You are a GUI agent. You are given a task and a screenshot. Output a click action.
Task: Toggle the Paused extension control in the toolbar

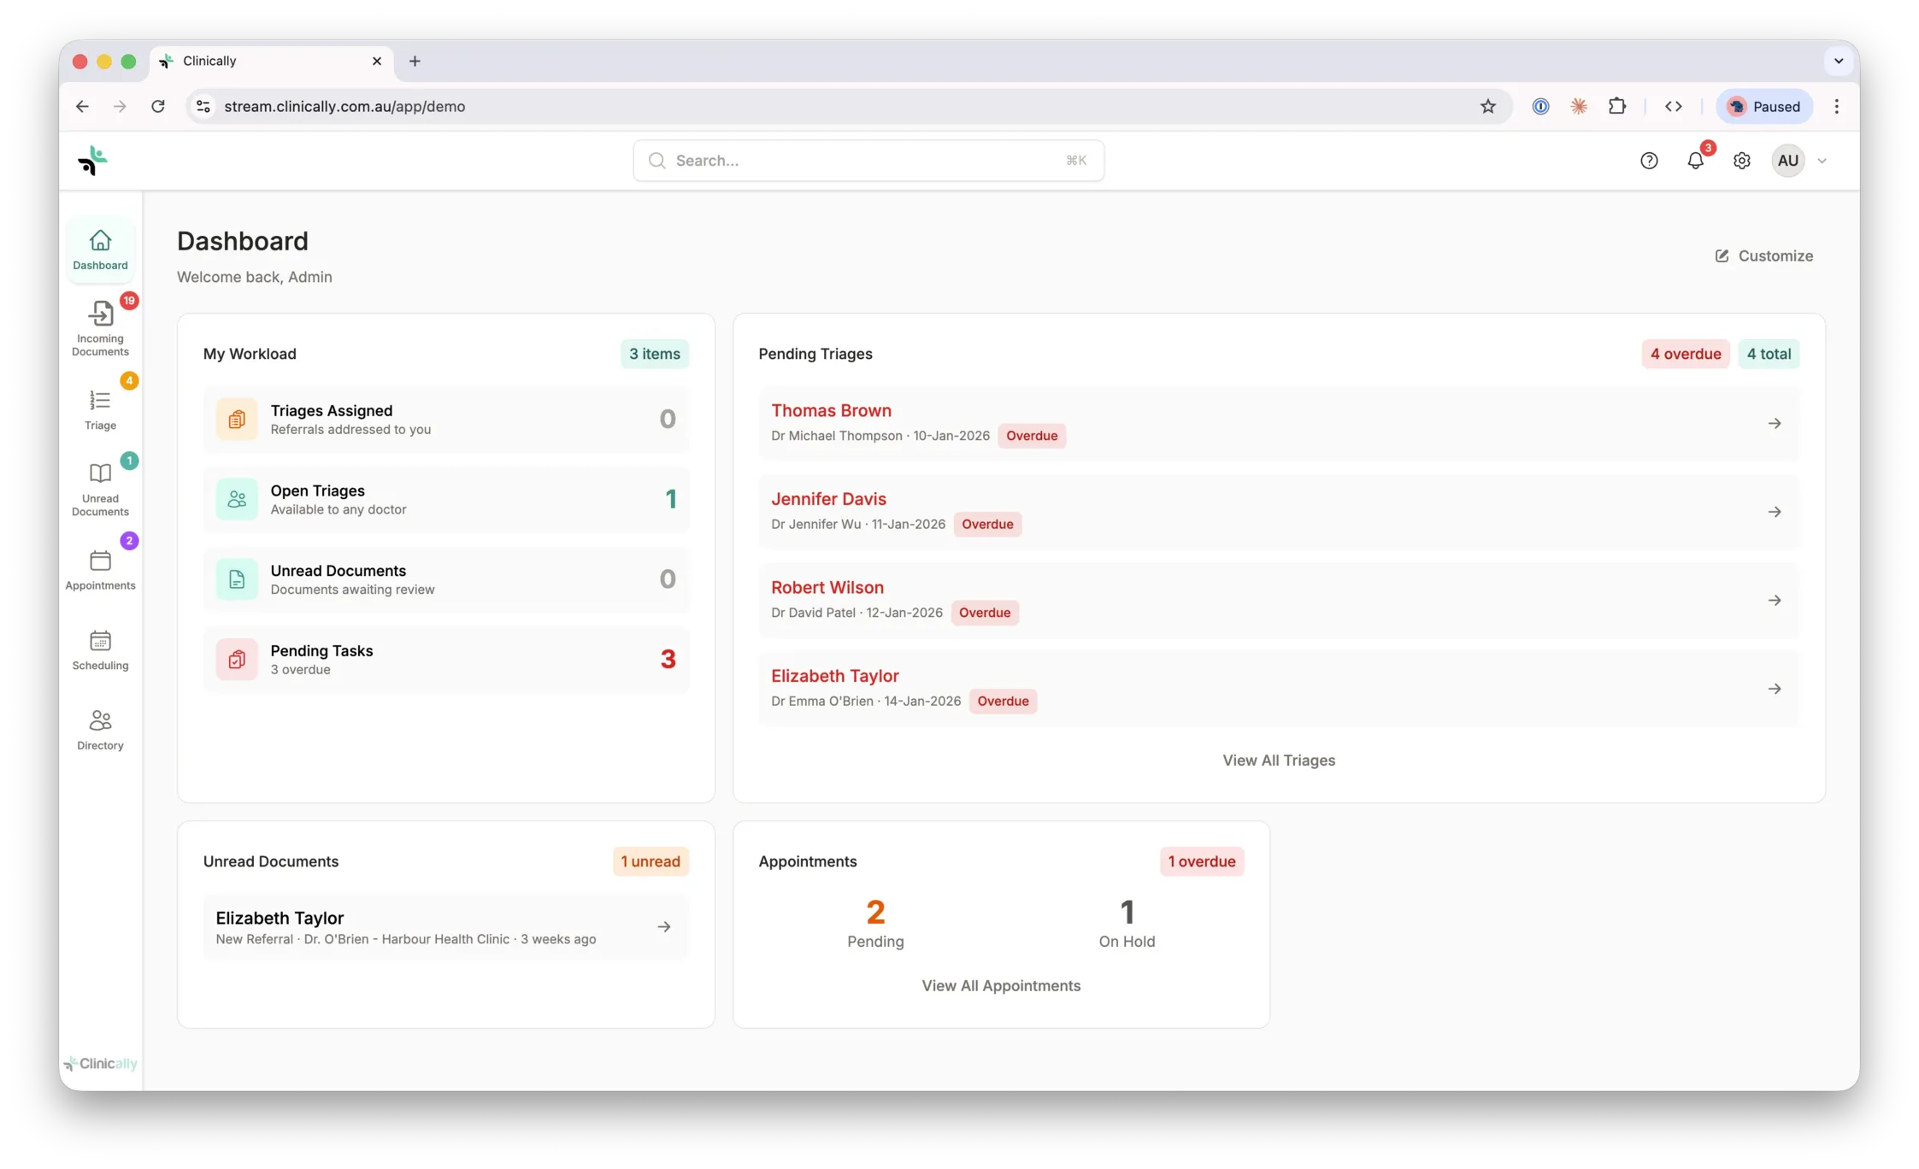1763,106
